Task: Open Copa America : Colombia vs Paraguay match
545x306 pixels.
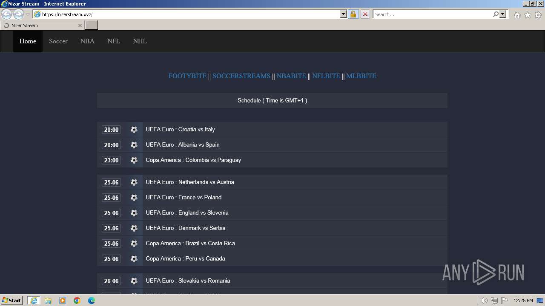Action: (x=193, y=160)
